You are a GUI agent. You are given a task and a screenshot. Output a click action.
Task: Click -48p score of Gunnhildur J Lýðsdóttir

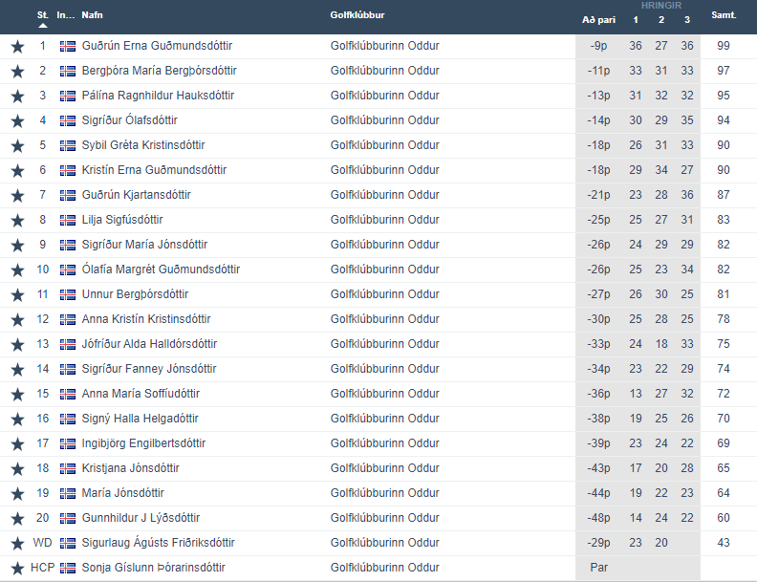pos(598,518)
